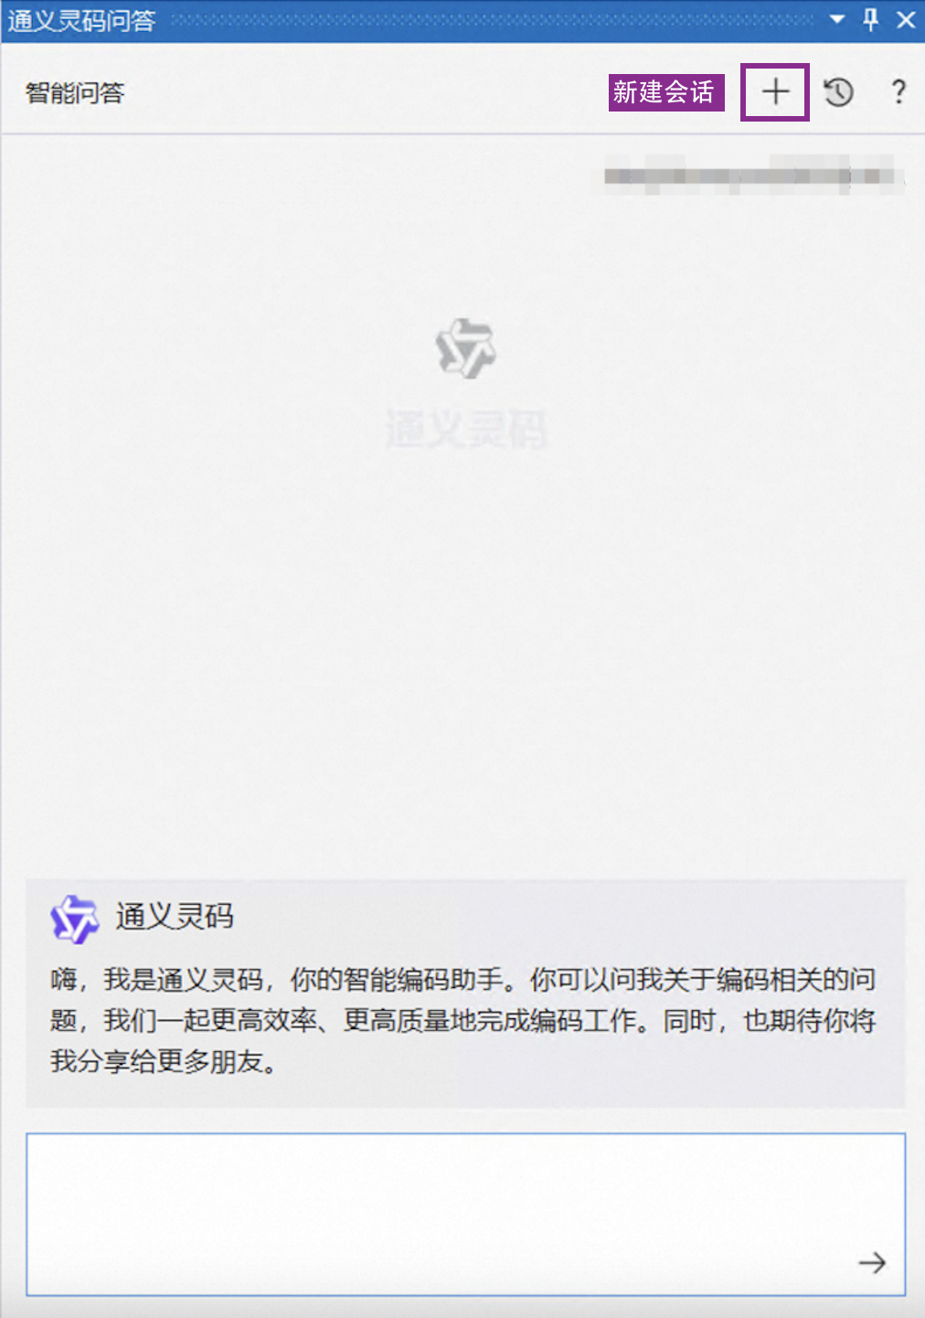Viewport: 925px width, 1318px height.
Task: Click the 通义灵码问答 title bar caption
Action: pyautogui.click(x=82, y=20)
